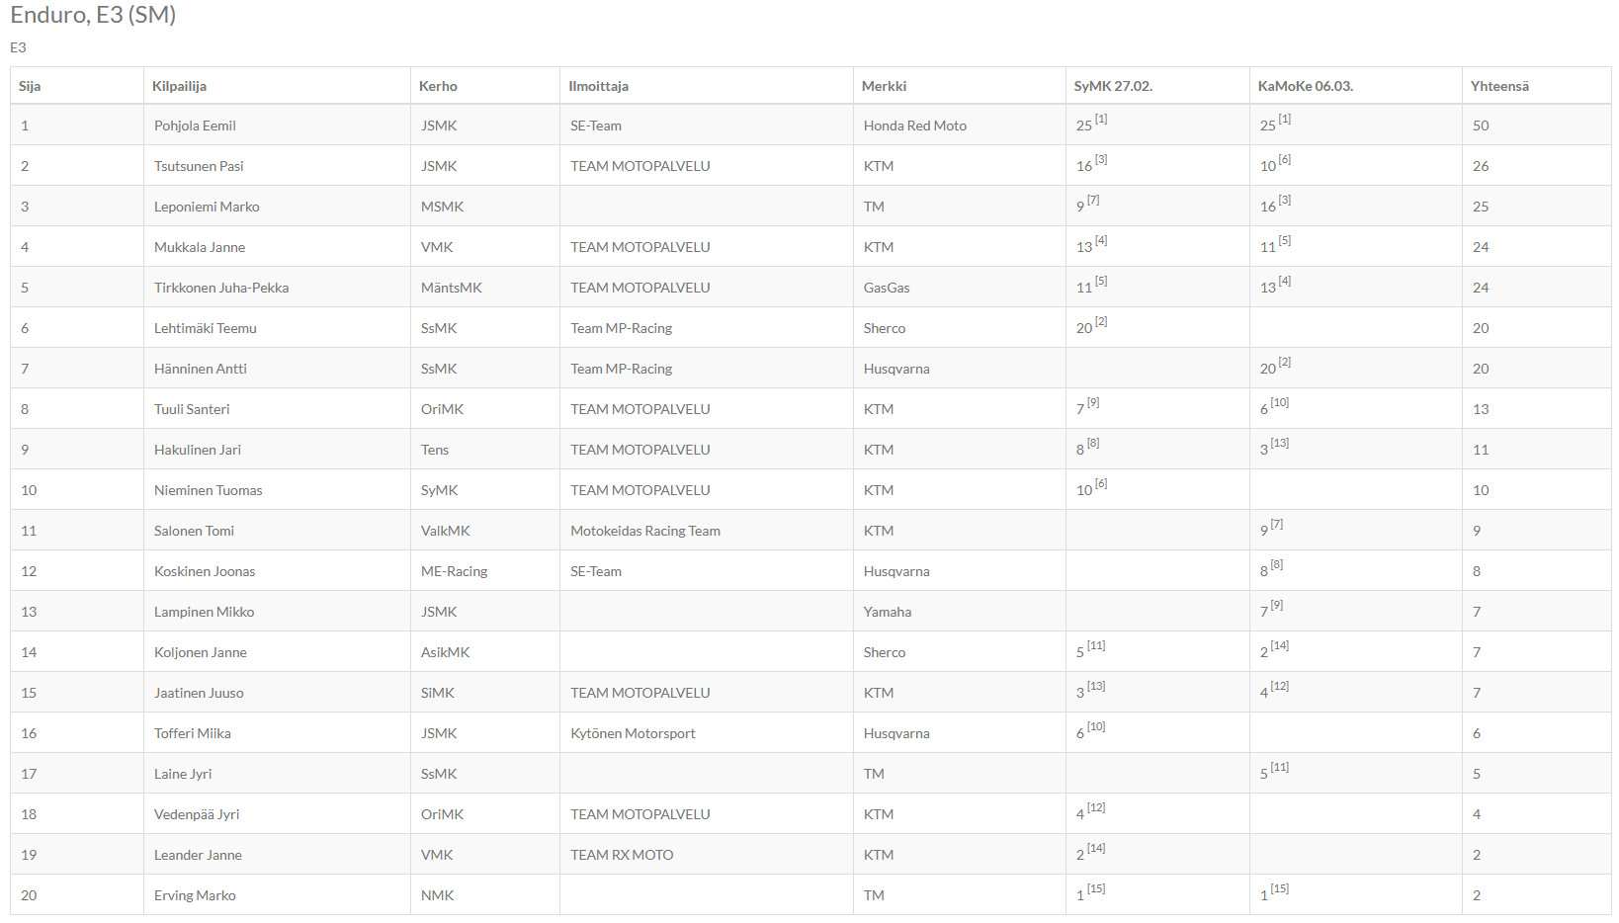Select Erving Marko in last row

(x=195, y=895)
